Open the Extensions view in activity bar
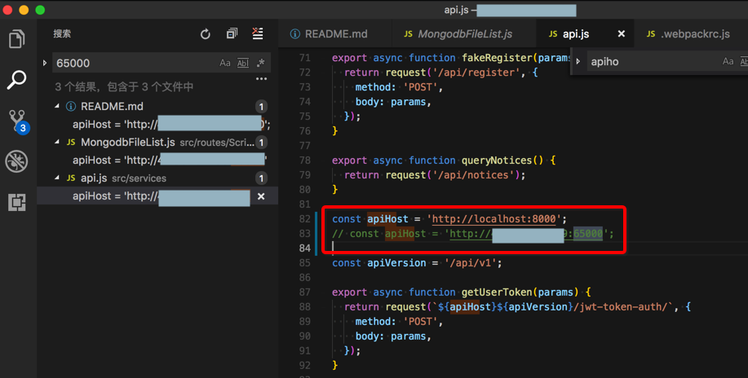Viewport: 748px width, 378px height. (x=16, y=202)
